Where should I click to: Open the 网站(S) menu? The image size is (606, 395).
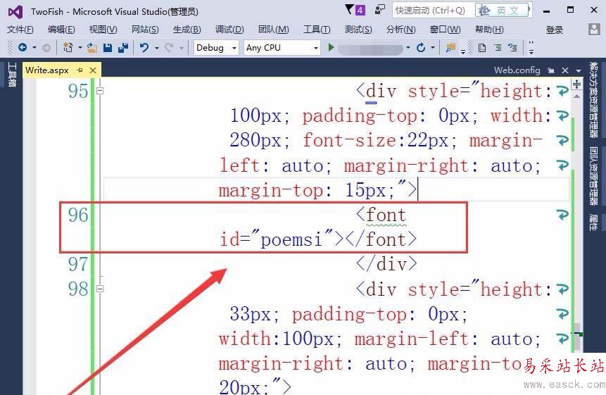coord(145,30)
